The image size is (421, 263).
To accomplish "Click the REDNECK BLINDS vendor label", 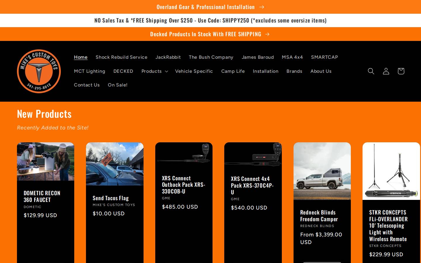I will [317, 226].
